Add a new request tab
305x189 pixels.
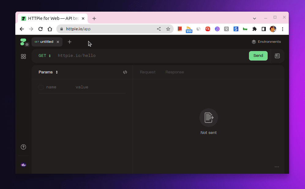(x=70, y=42)
